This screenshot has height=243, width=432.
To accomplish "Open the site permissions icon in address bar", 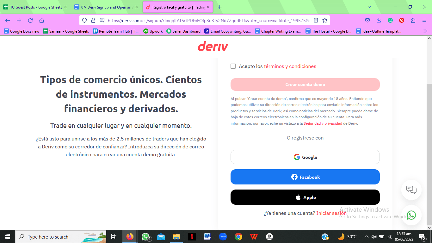I will [102, 20].
